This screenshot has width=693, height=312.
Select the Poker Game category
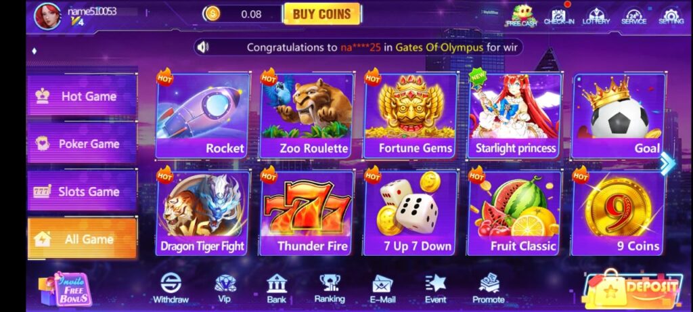[82, 143]
